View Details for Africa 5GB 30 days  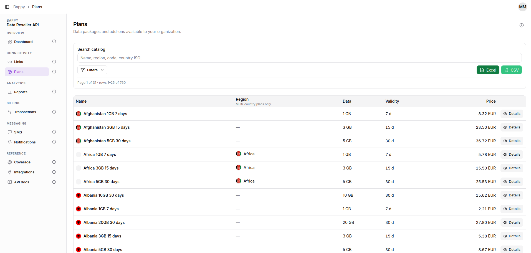(512, 182)
